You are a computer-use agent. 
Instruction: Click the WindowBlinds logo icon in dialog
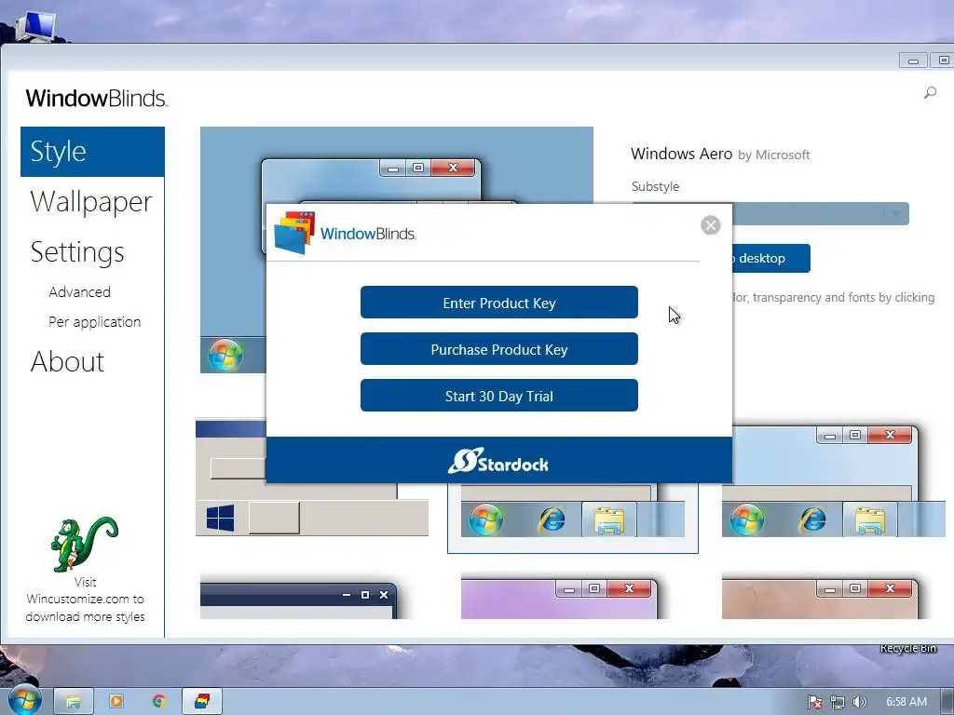294,232
